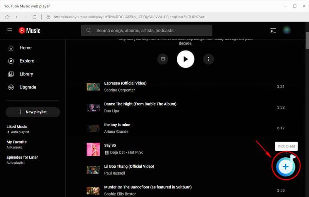The height and width of the screenshot is (197, 309).
Task: Create a New playlist
Action: [x=33, y=112]
